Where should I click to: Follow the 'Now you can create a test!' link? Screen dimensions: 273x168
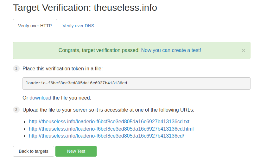tap(171, 50)
